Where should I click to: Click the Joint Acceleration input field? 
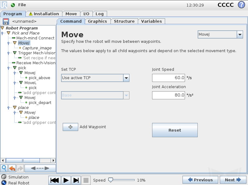(169, 95)
